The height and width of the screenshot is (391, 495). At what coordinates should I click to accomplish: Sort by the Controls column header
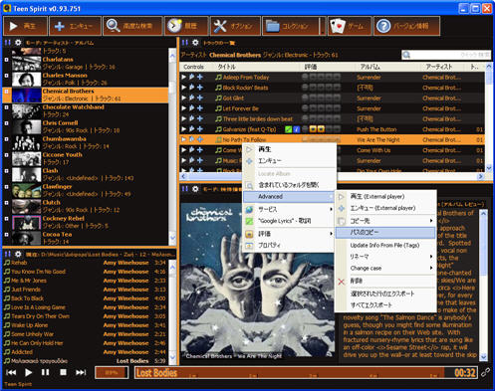(195, 67)
